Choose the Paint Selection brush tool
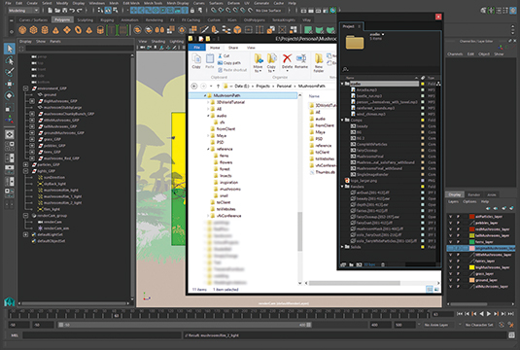 click(x=10, y=72)
